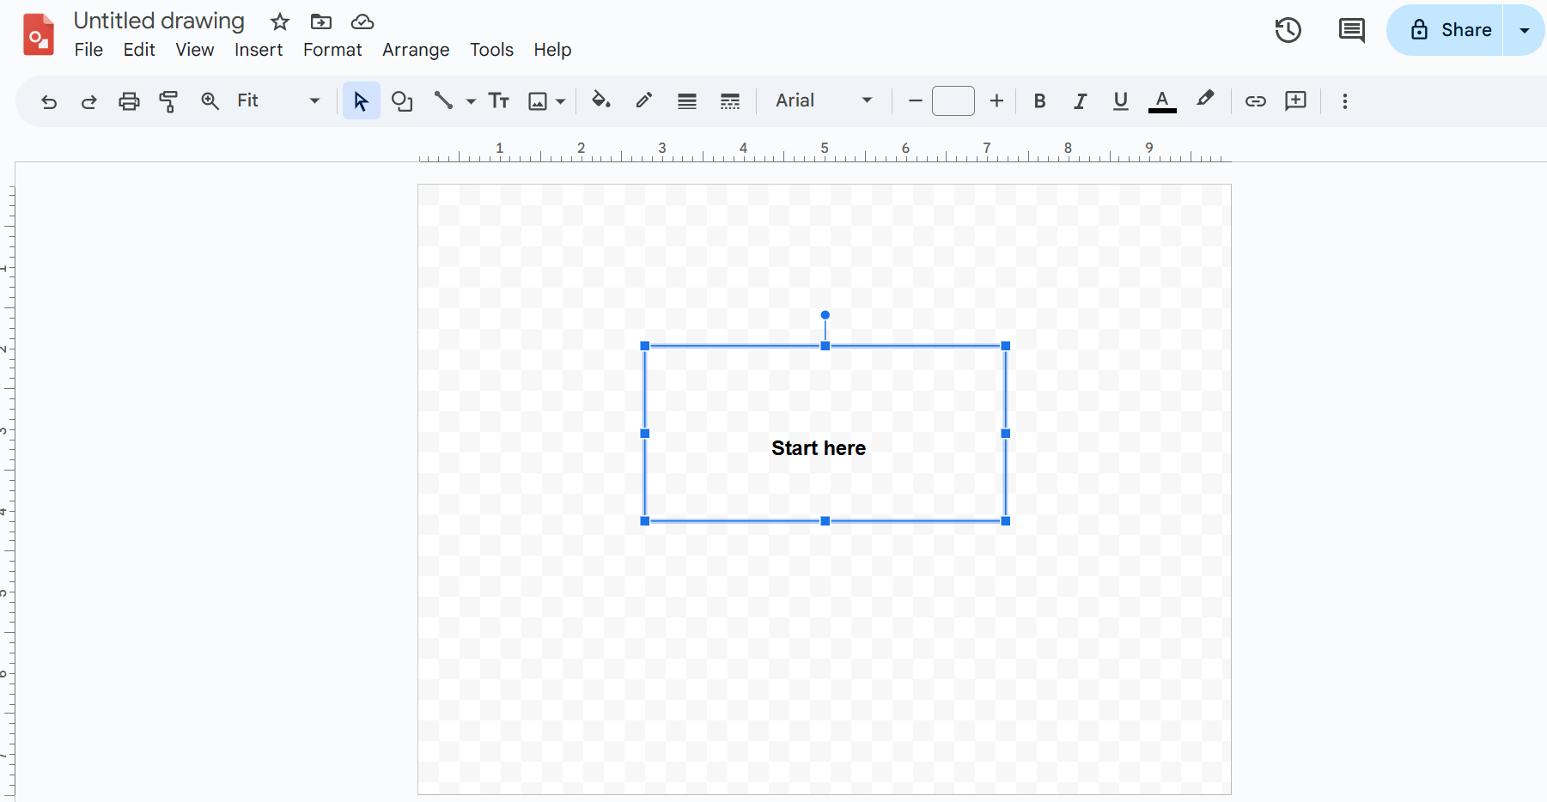Open the Border weight options
This screenshot has width=1547, height=802.
tap(687, 101)
